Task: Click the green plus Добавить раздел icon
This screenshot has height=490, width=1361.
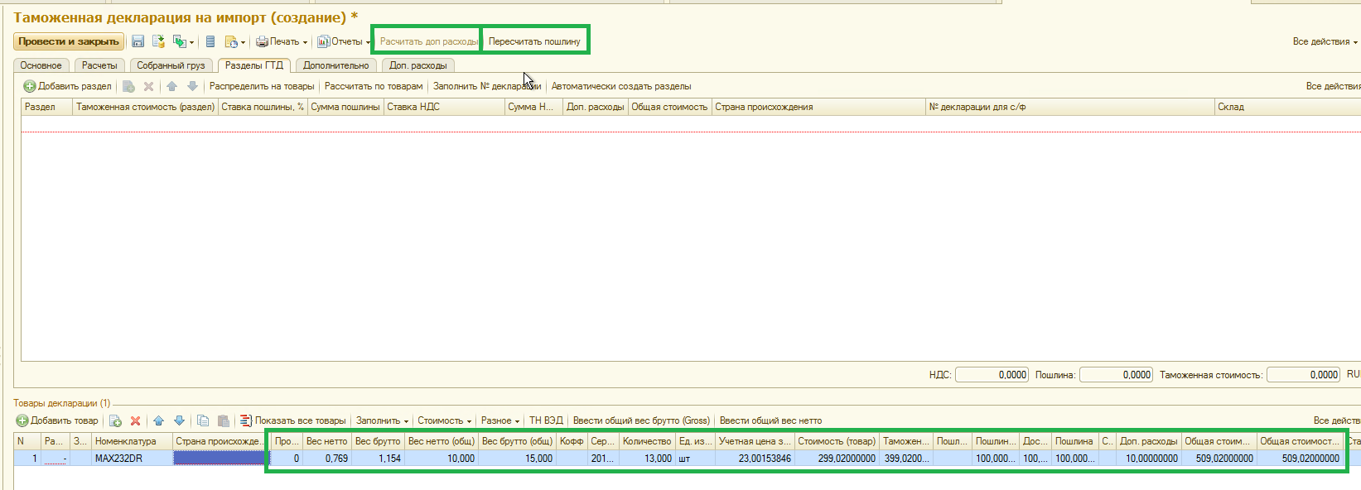Action: [29, 86]
